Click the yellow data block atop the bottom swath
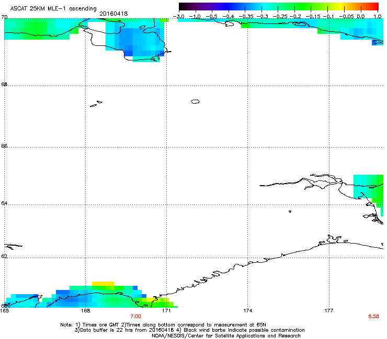This screenshot has width=387, height=339. 103,284
